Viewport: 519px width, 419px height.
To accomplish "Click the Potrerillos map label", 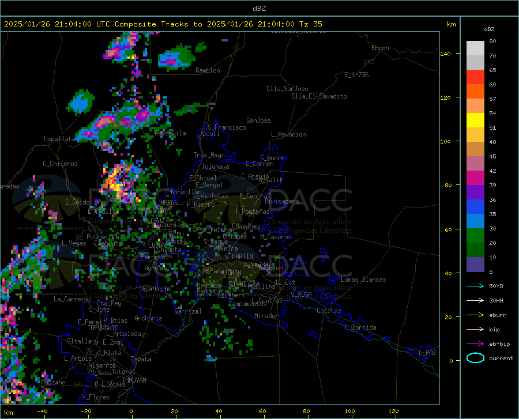I will coord(106,237).
